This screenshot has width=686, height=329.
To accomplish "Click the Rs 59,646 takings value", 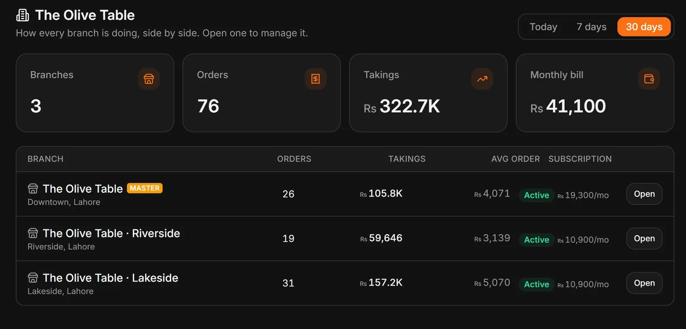I will tap(381, 238).
